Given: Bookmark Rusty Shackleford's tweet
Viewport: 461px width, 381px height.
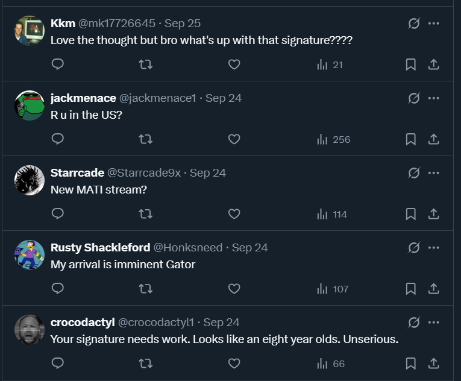Looking at the screenshot, I should pyautogui.click(x=410, y=289).
